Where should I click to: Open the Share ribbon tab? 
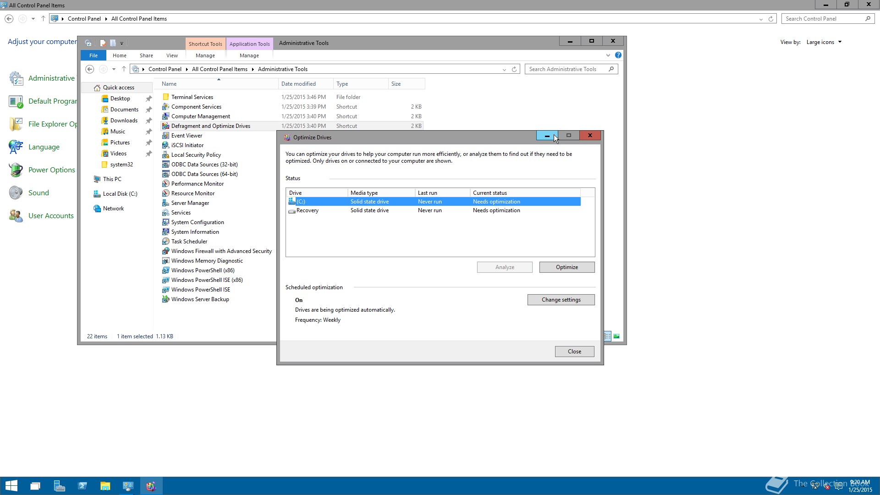click(146, 55)
